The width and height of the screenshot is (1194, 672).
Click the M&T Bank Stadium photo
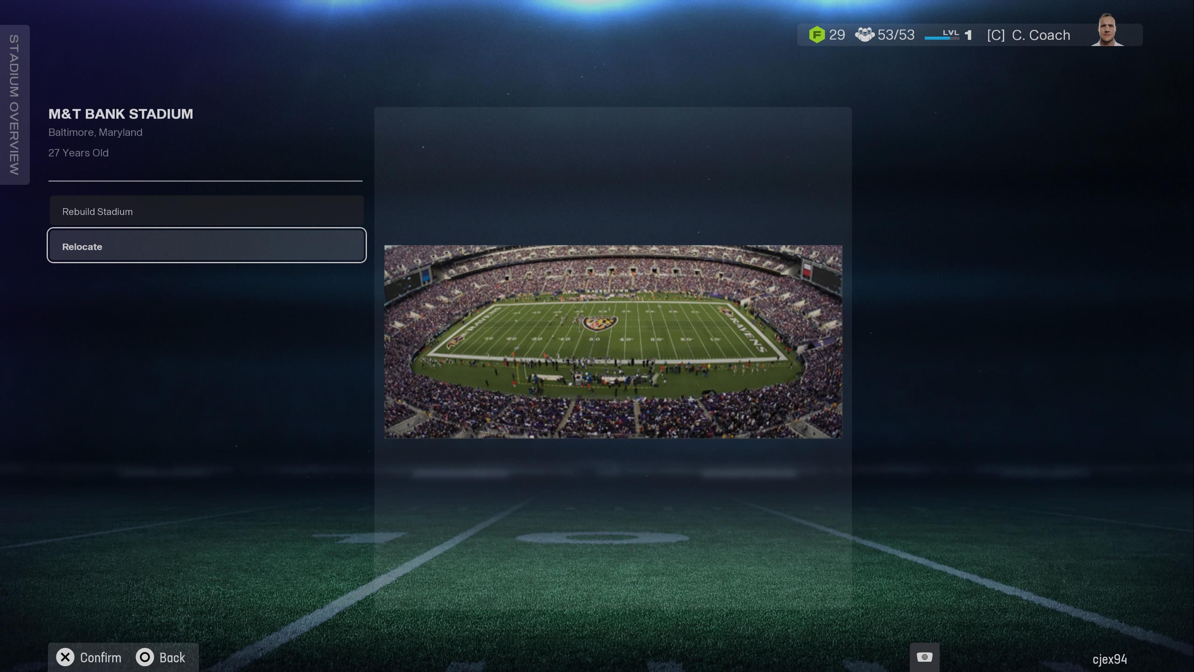point(613,342)
